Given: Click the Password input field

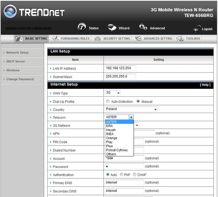Looking at the screenshot, I should (x=124, y=166).
